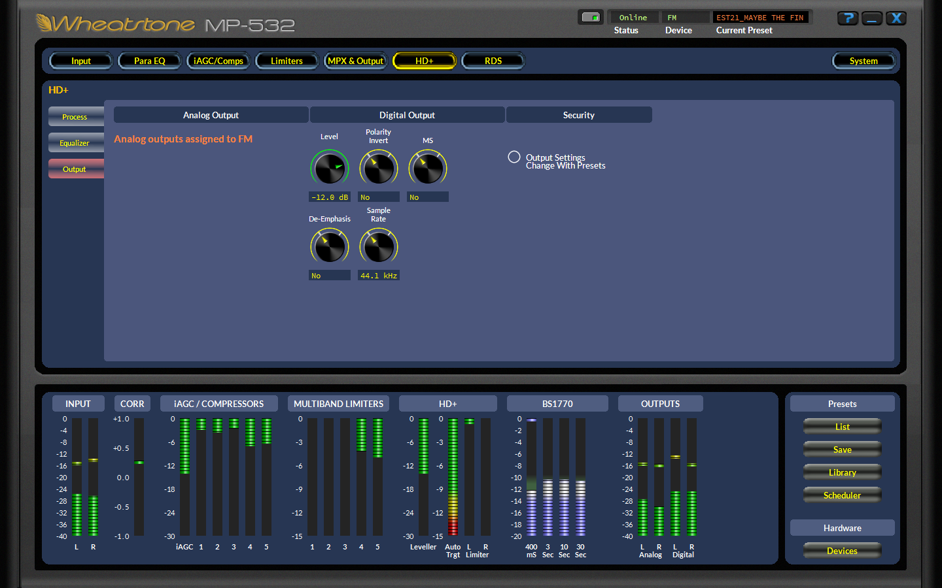Select the Equalizer side tab
This screenshot has height=588, width=942.
pyautogui.click(x=76, y=142)
